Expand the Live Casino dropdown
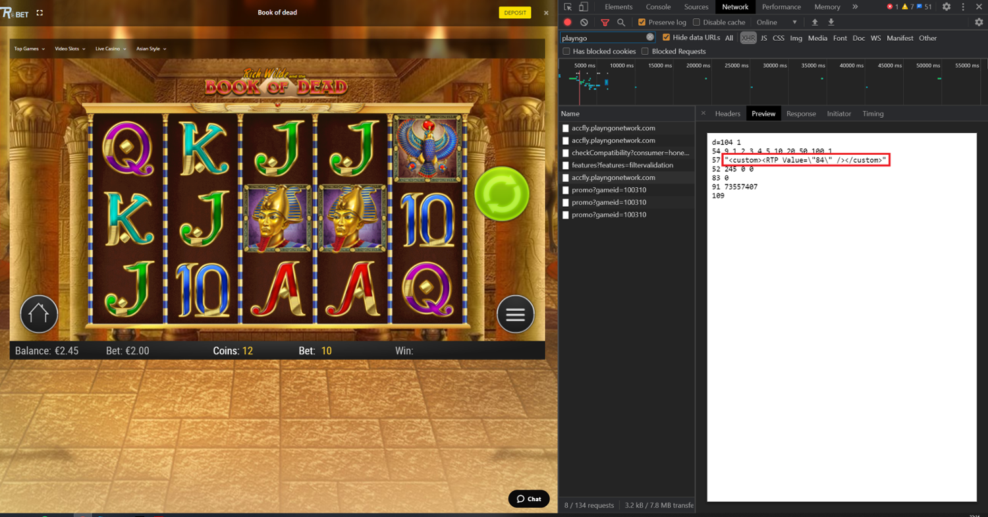Viewport: 988px width, 517px height. point(111,49)
